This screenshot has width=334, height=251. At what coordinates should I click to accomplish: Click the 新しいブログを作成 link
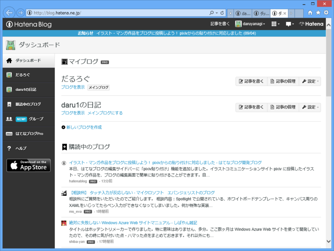click(84, 128)
